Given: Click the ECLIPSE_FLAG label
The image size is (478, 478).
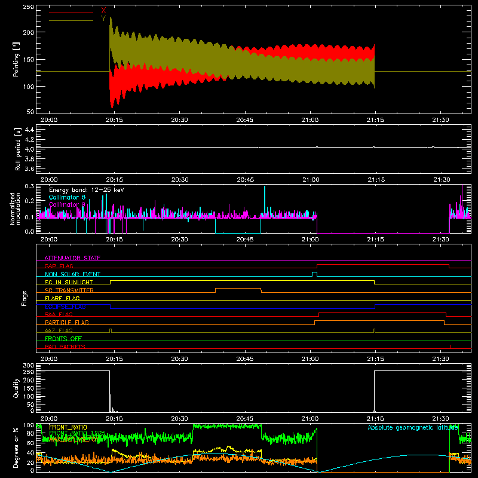Looking at the screenshot, I should [x=65, y=307].
